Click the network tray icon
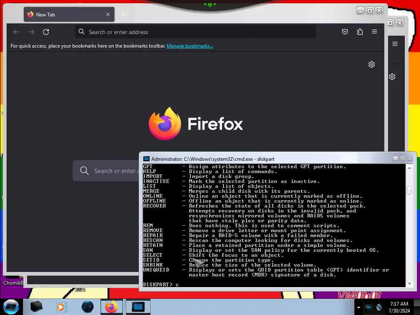 [368, 307]
